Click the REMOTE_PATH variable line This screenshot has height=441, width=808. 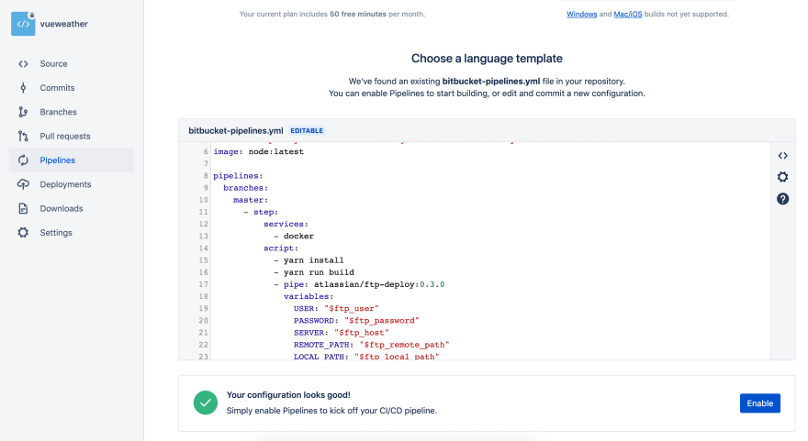point(372,345)
